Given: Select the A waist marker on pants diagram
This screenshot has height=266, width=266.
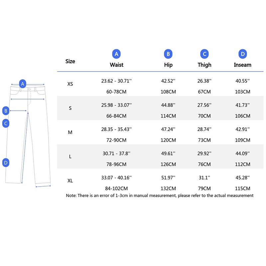Looking at the screenshot, I should coord(23,84).
